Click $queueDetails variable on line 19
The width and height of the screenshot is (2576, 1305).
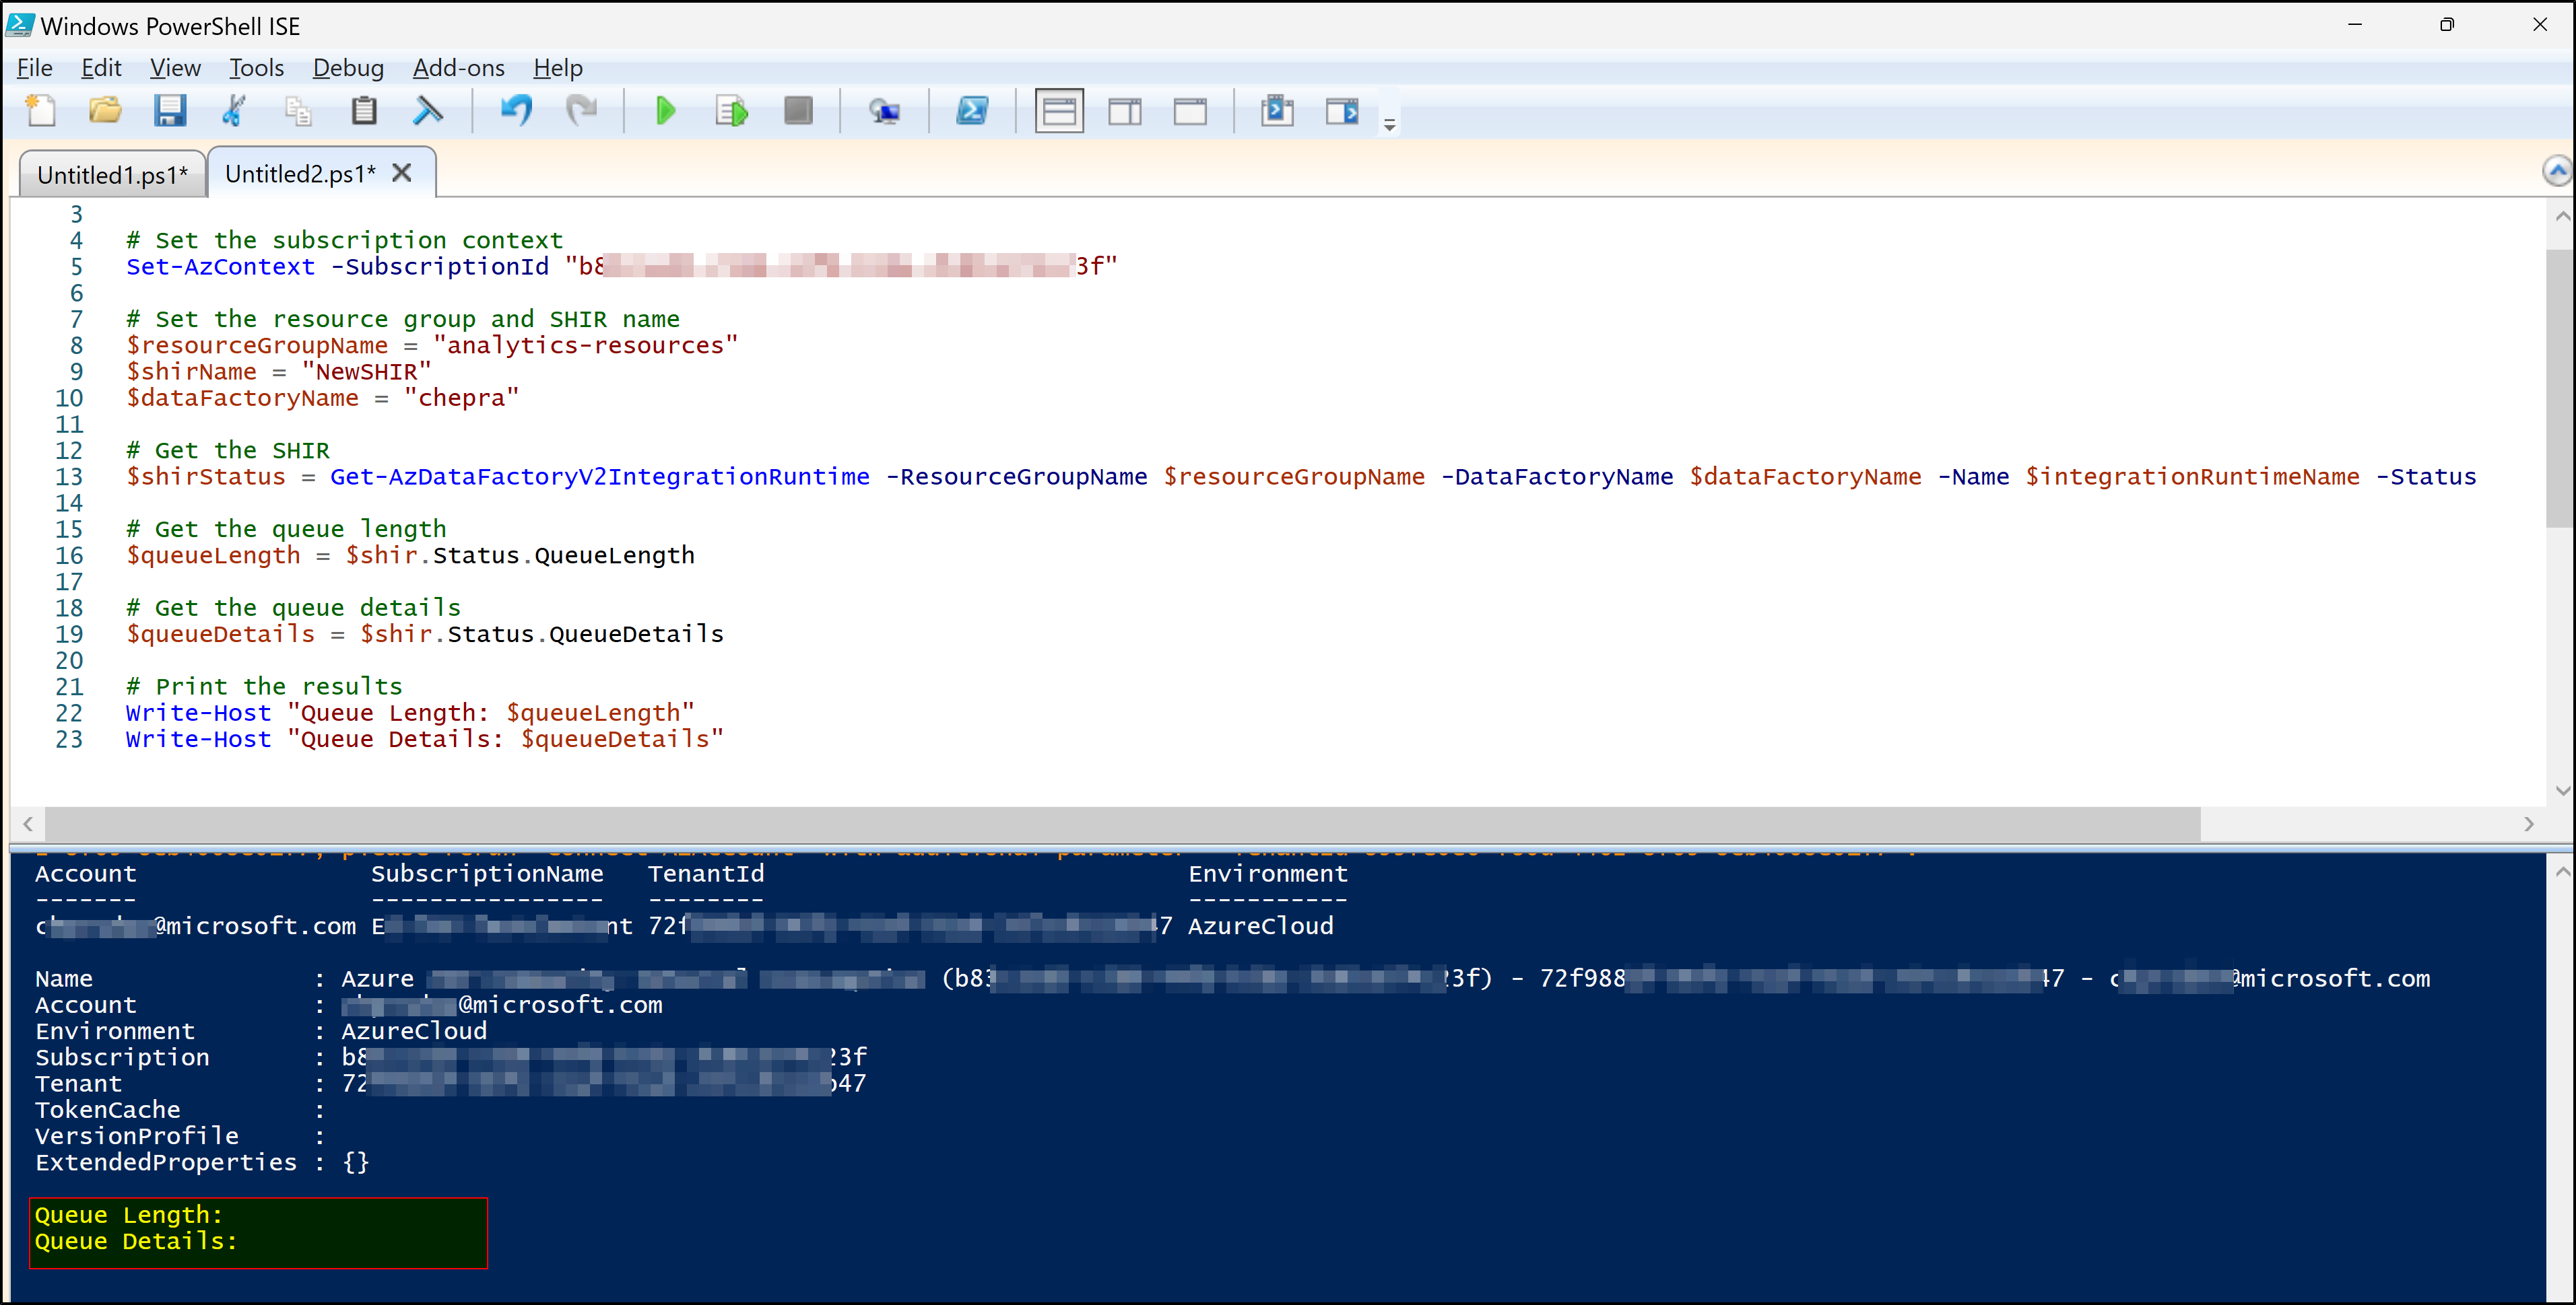click(x=220, y=635)
